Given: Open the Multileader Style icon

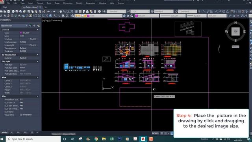Looking at the screenshot, I should click(x=176, y=11).
